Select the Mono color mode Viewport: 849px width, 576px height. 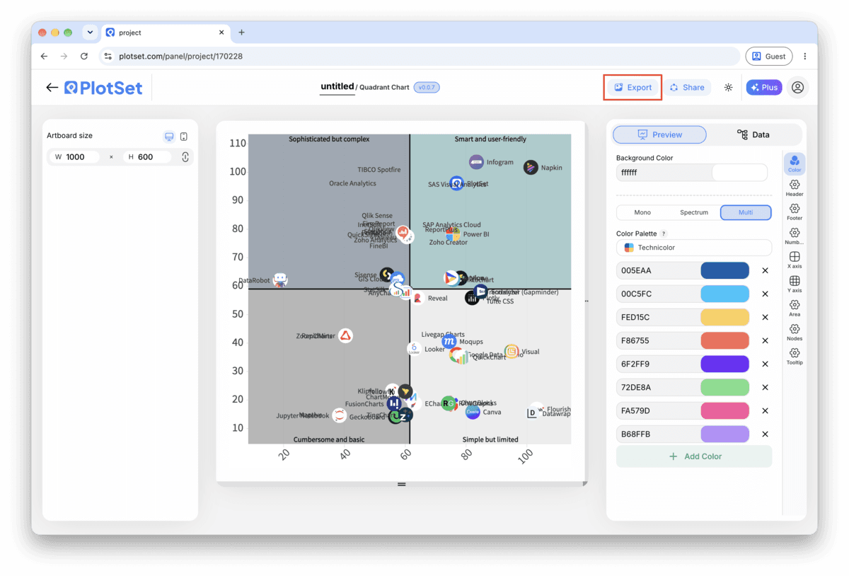pyautogui.click(x=642, y=212)
